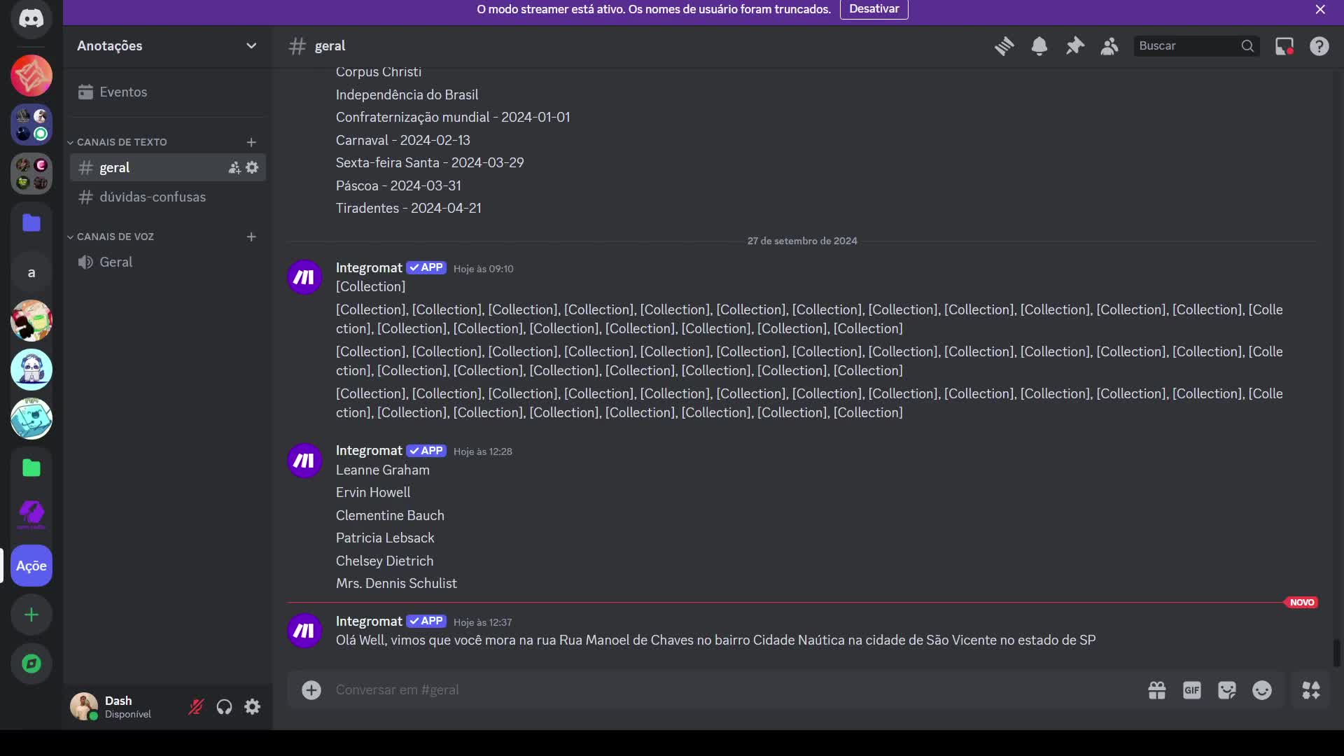Switch to the dúvidas-confusas channel
1344x756 pixels.
153,197
